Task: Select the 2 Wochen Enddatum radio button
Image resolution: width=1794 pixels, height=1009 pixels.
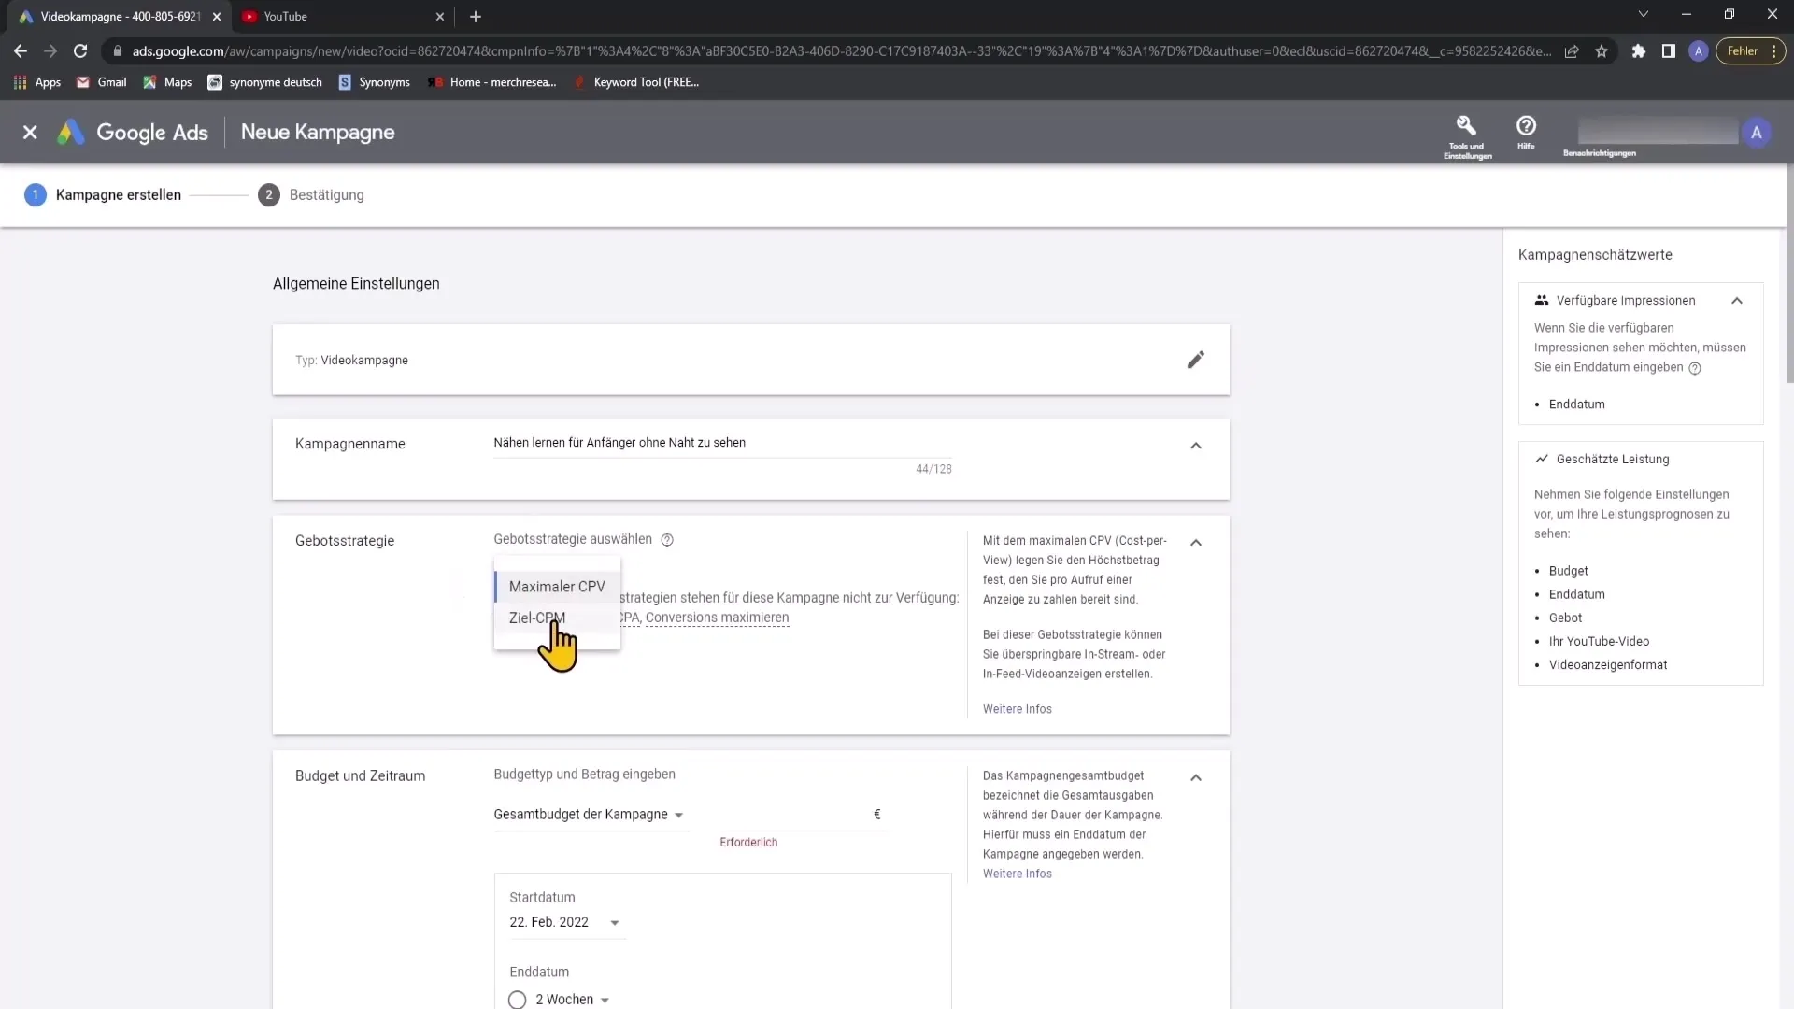Action: [x=518, y=999]
